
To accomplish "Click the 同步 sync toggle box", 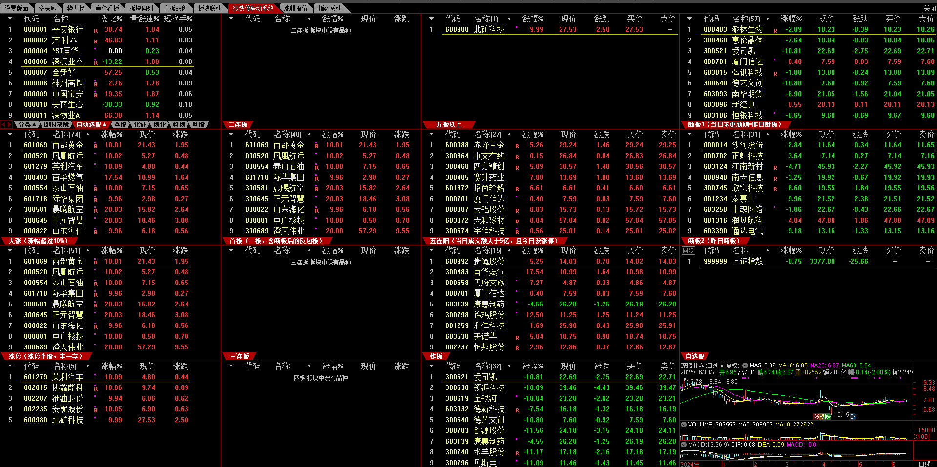I will tap(688, 250).
